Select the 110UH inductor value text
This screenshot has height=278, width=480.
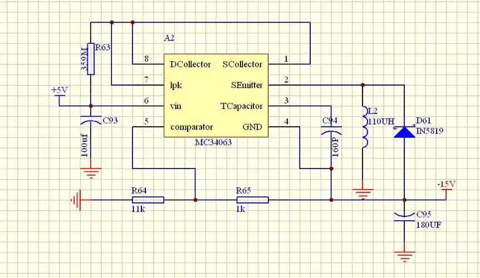(381, 121)
